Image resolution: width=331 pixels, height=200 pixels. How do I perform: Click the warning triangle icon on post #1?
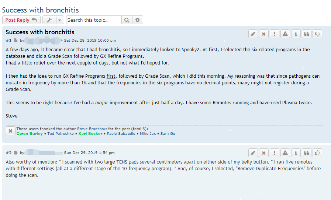click(x=285, y=34)
